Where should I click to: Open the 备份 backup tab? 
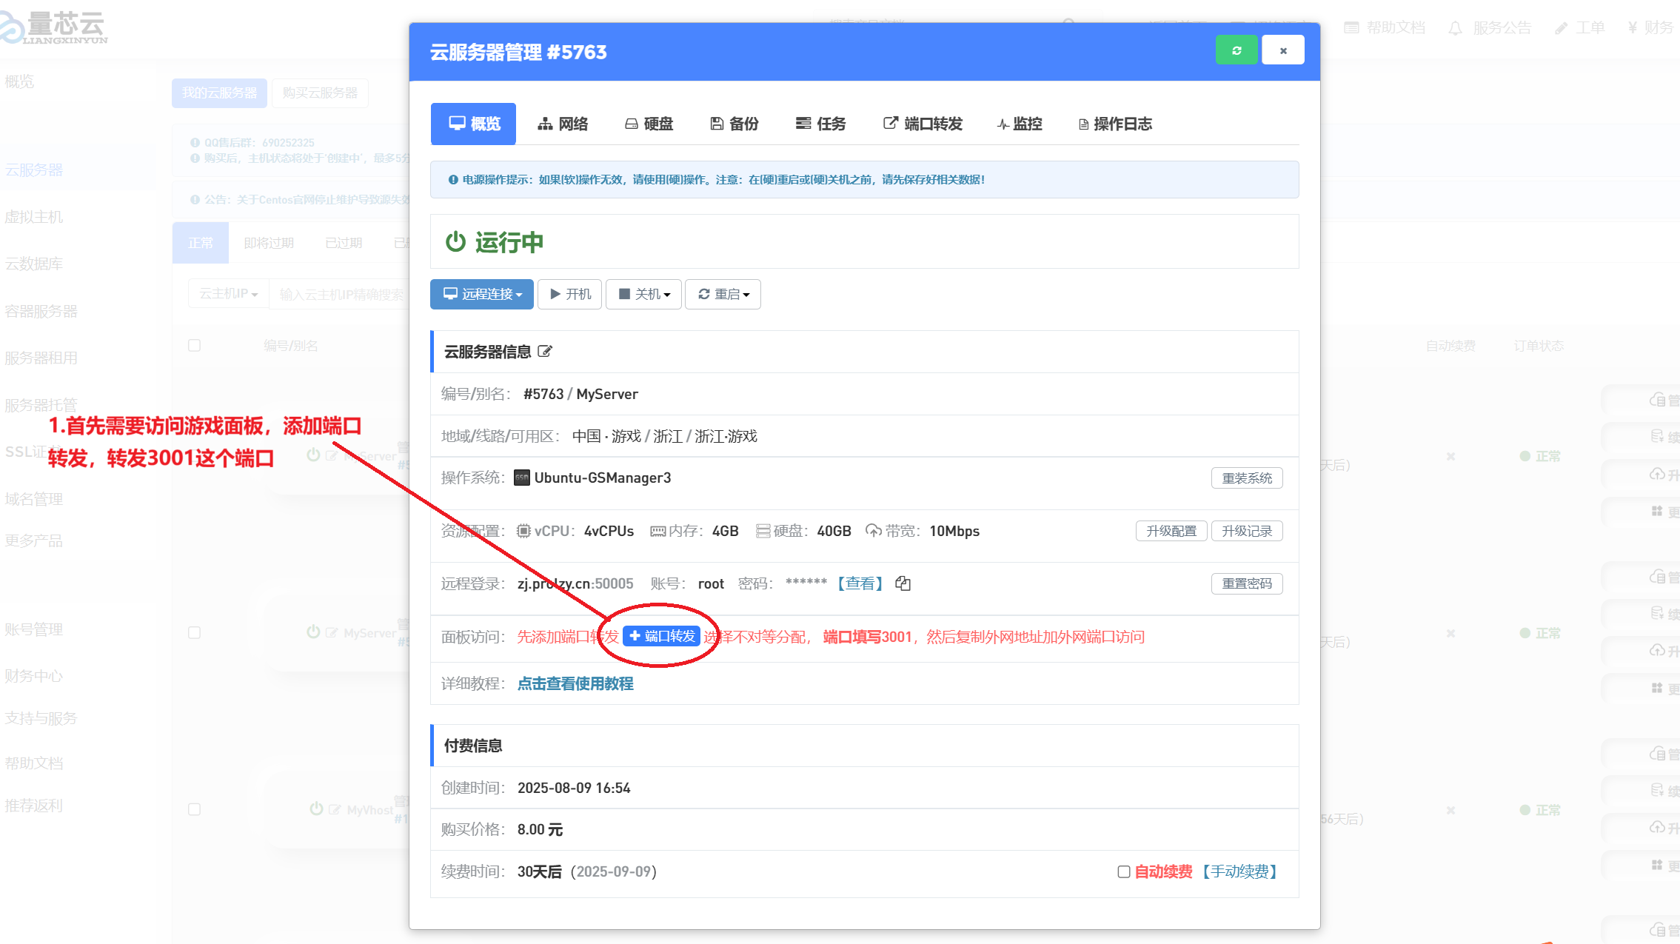(x=734, y=124)
